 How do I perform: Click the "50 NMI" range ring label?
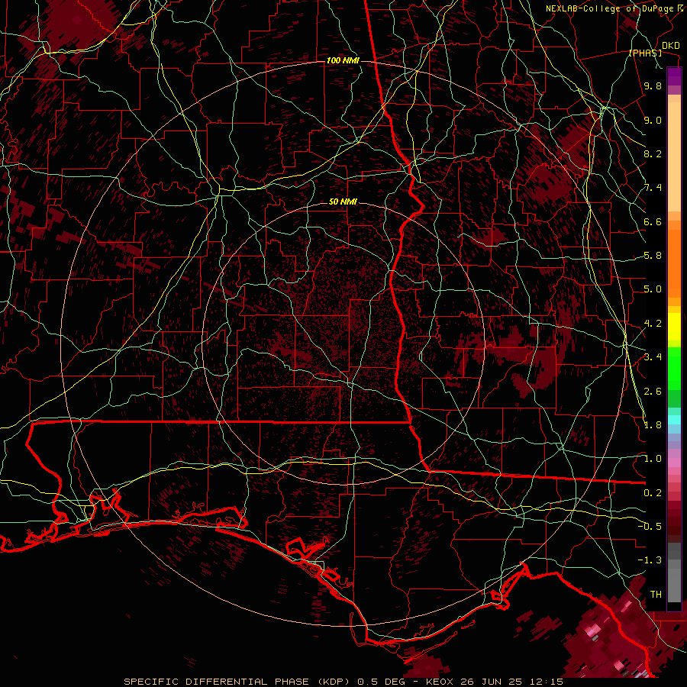coord(343,202)
